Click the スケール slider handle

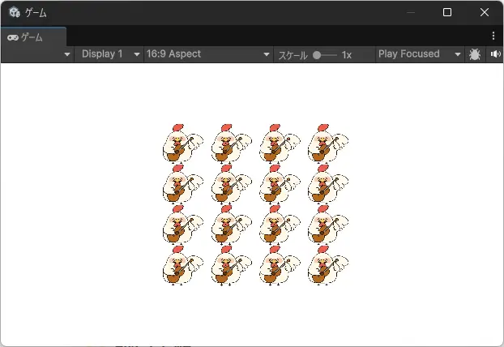click(x=317, y=55)
